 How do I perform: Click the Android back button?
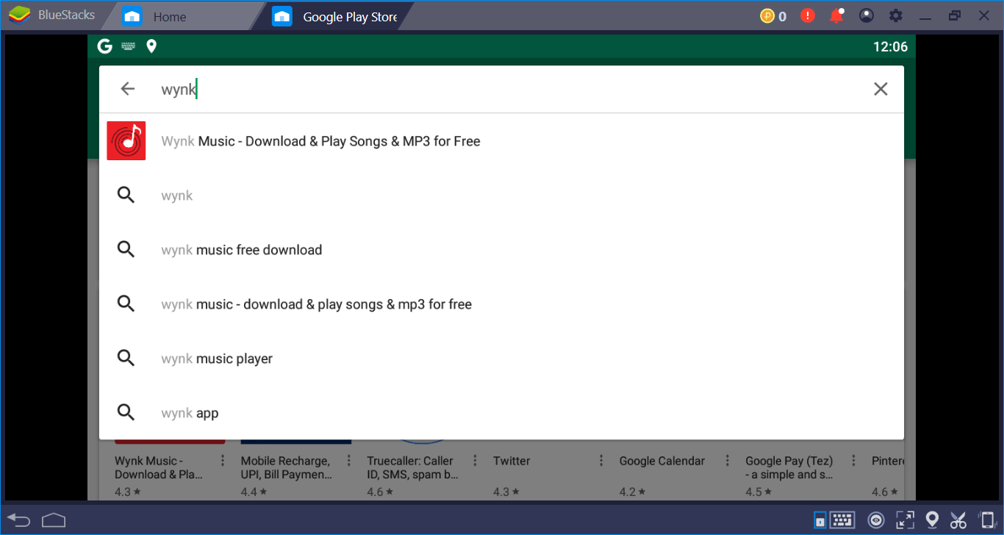click(x=19, y=520)
